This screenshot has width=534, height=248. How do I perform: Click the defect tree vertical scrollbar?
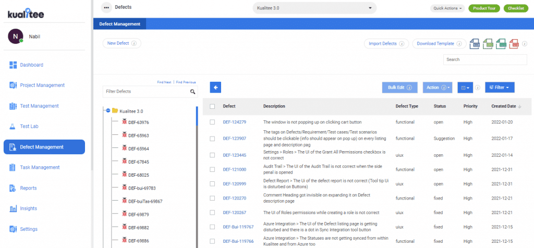click(x=197, y=177)
